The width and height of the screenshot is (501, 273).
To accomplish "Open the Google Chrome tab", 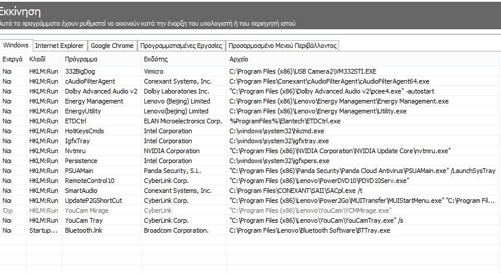I will (x=112, y=46).
